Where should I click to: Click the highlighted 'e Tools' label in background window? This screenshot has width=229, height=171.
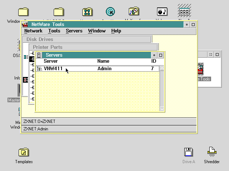coord(204,79)
